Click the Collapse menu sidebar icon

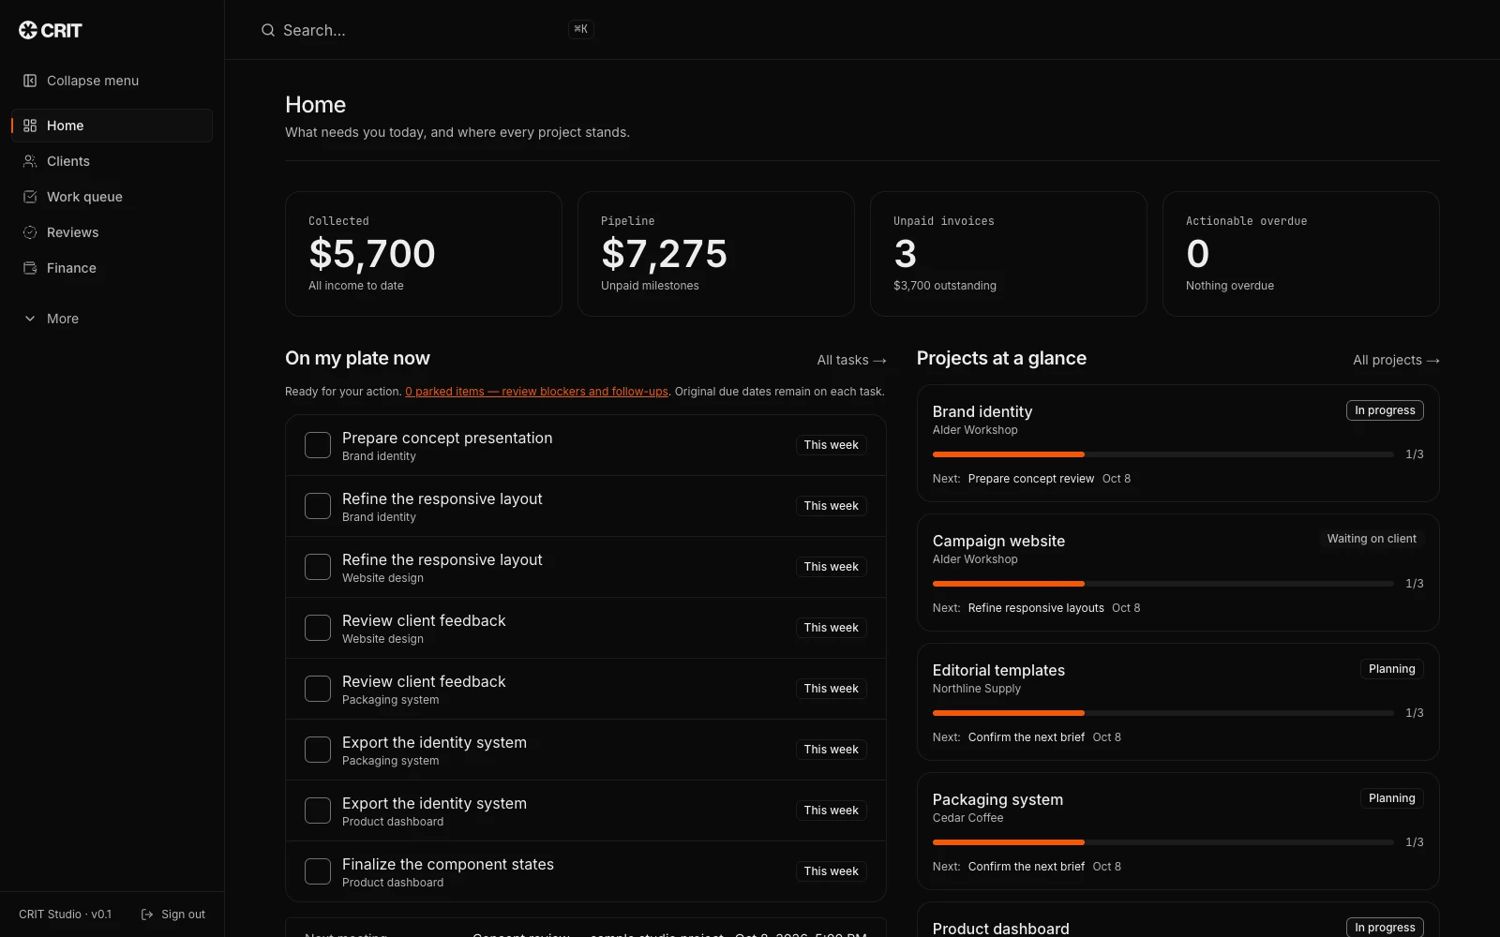click(30, 81)
